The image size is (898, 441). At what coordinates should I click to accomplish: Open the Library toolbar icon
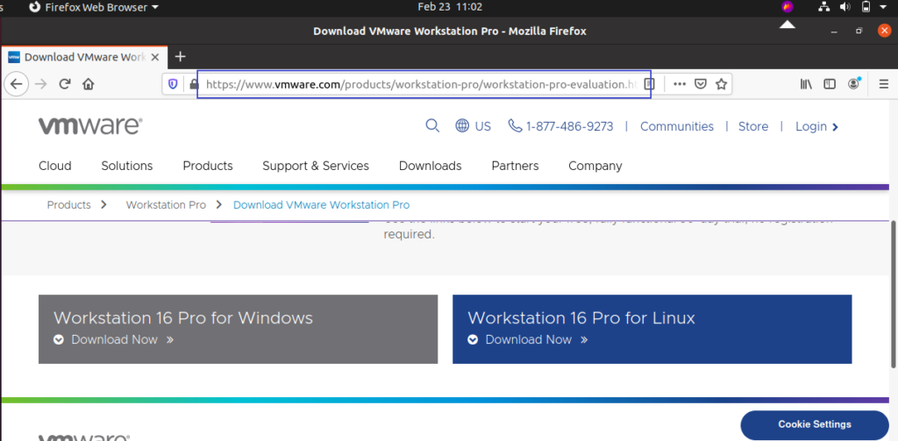pyautogui.click(x=807, y=84)
